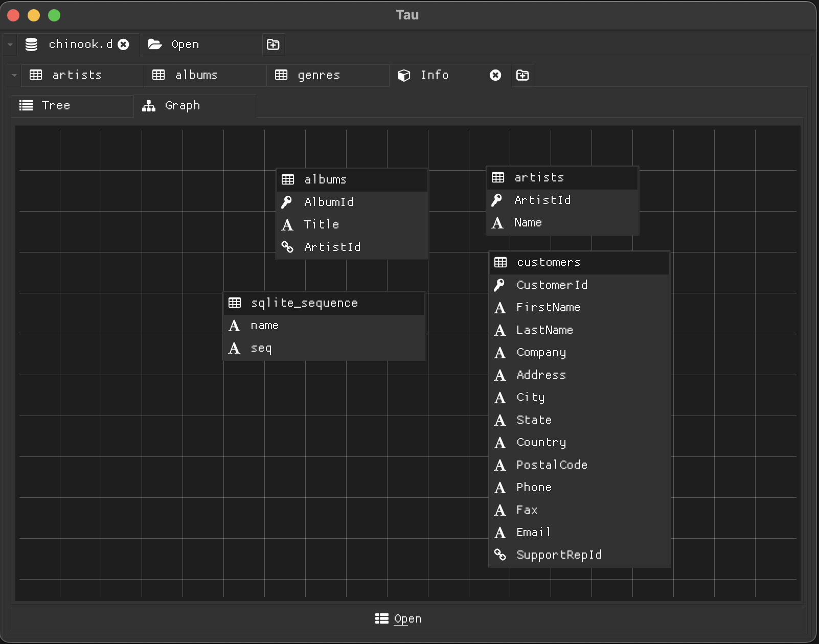
Task: Click the folder icon on the Open tab
Action: [155, 44]
